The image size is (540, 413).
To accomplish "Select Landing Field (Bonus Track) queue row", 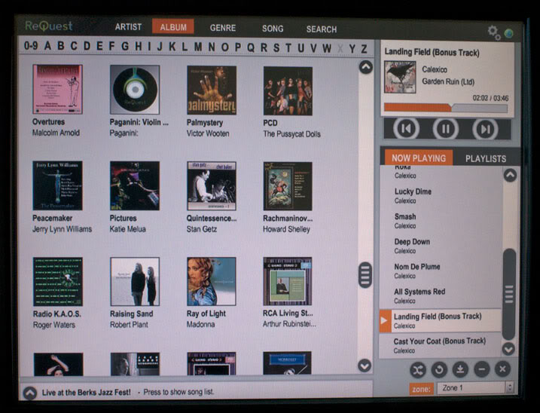I will pos(440,320).
